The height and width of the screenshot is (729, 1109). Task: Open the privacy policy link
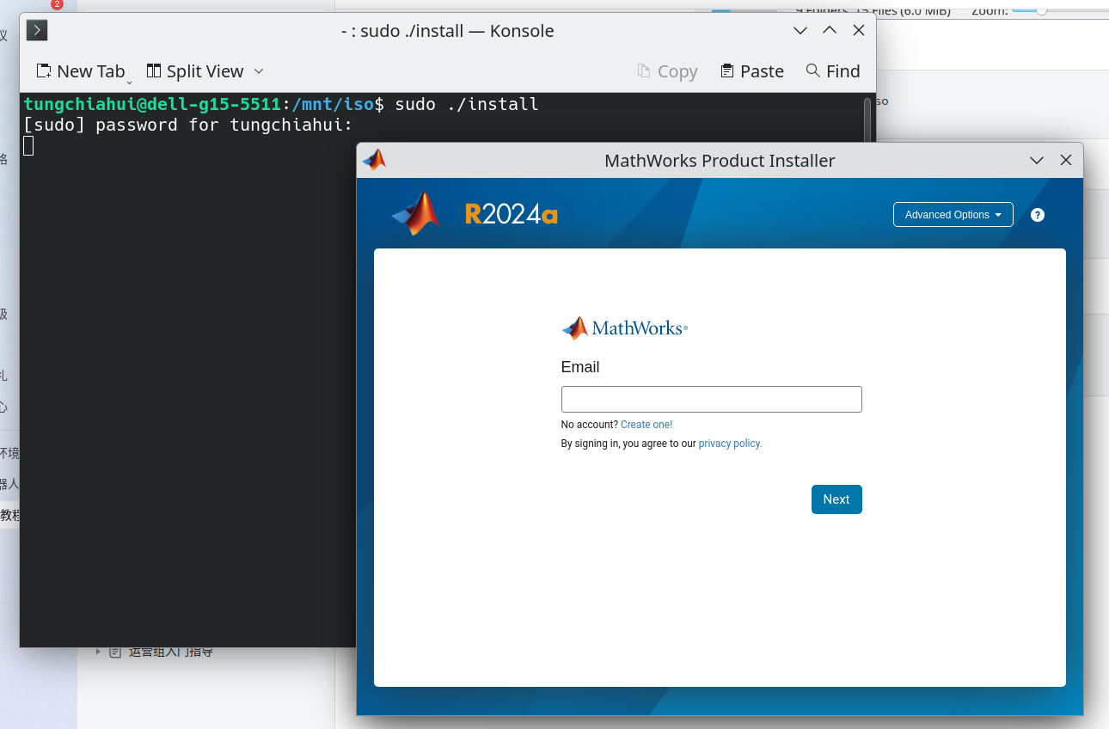tap(731, 444)
